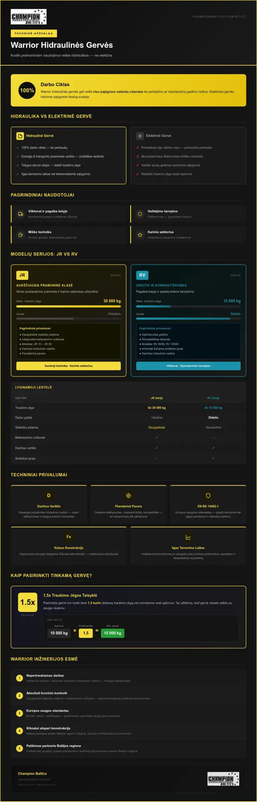
Task: Click the 'Lyginamoji lentelė' table heading
Action: click(x=34, y=387)
